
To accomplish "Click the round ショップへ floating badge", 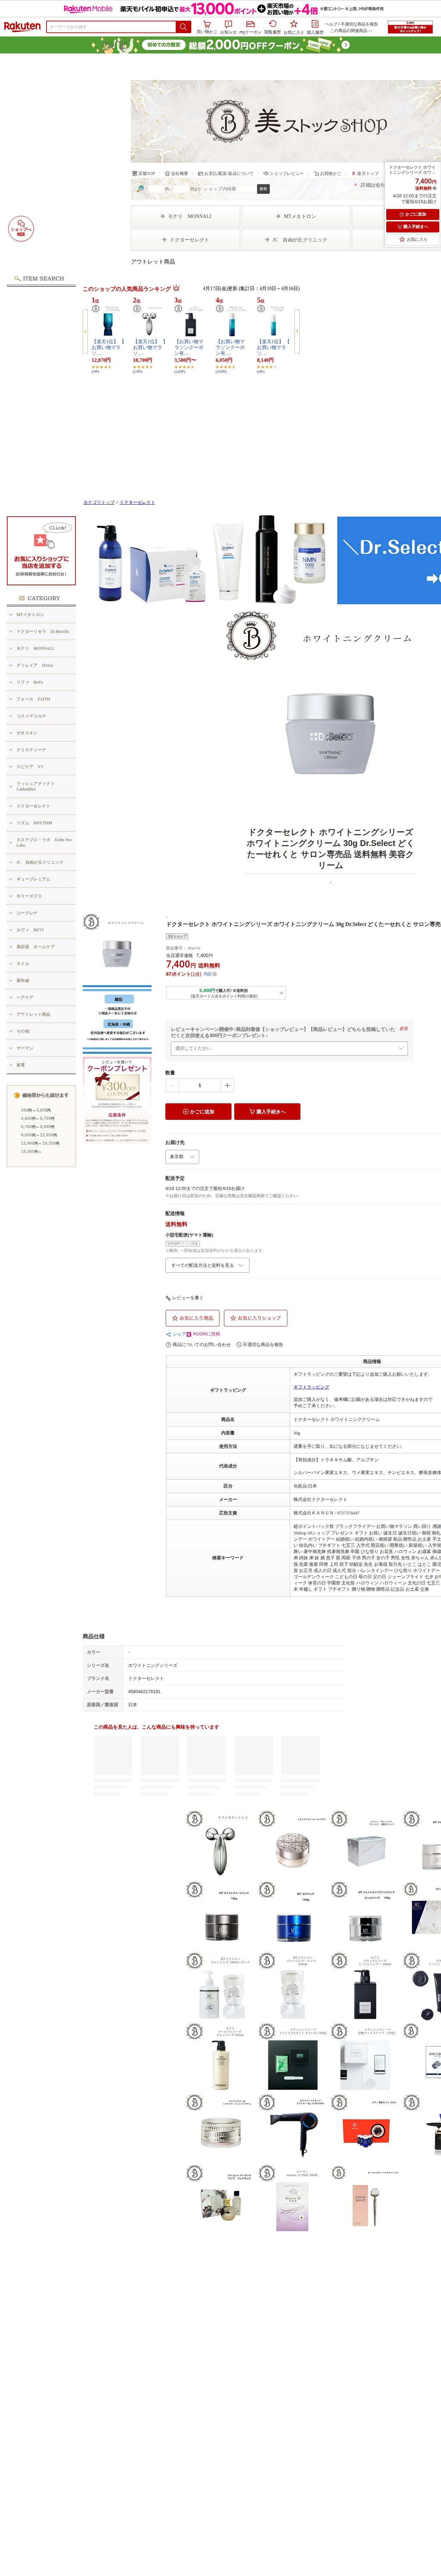I will (21, 229).
